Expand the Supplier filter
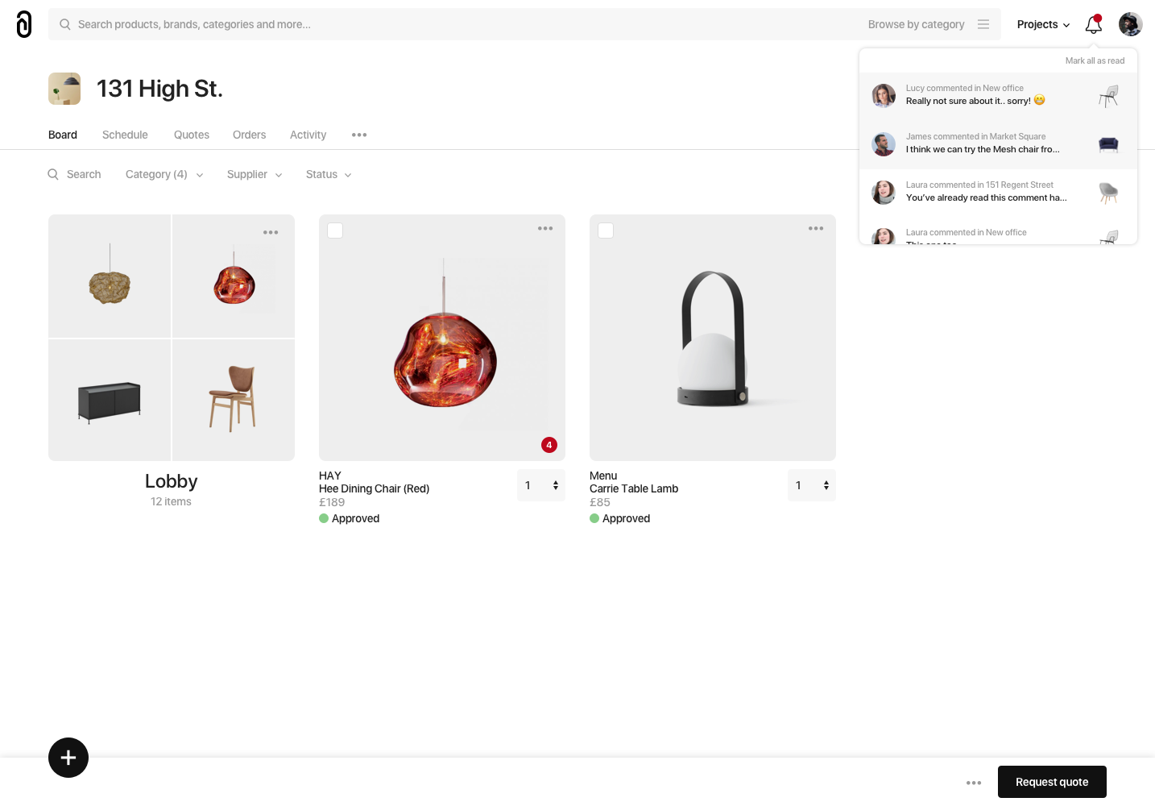The width and height of the screenshot is (1155, 806). coord(255,174)
